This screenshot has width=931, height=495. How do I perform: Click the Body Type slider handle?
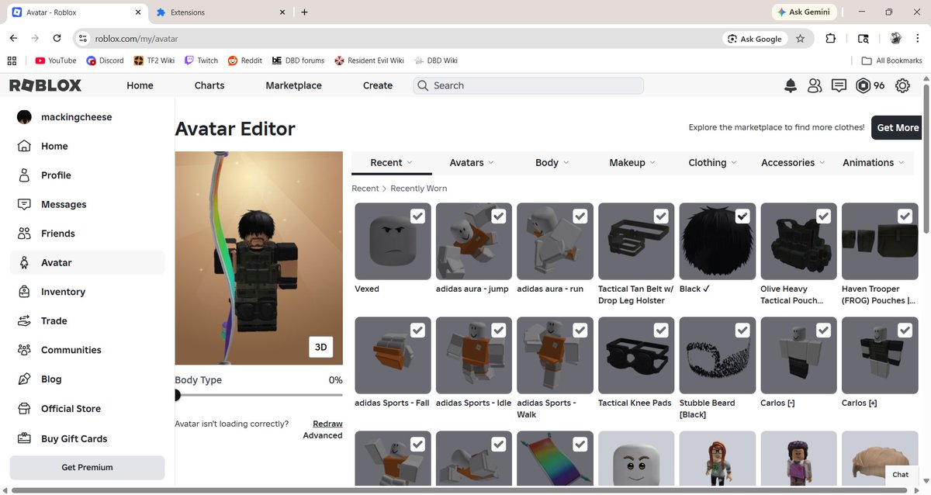click(x=177, y=395)
